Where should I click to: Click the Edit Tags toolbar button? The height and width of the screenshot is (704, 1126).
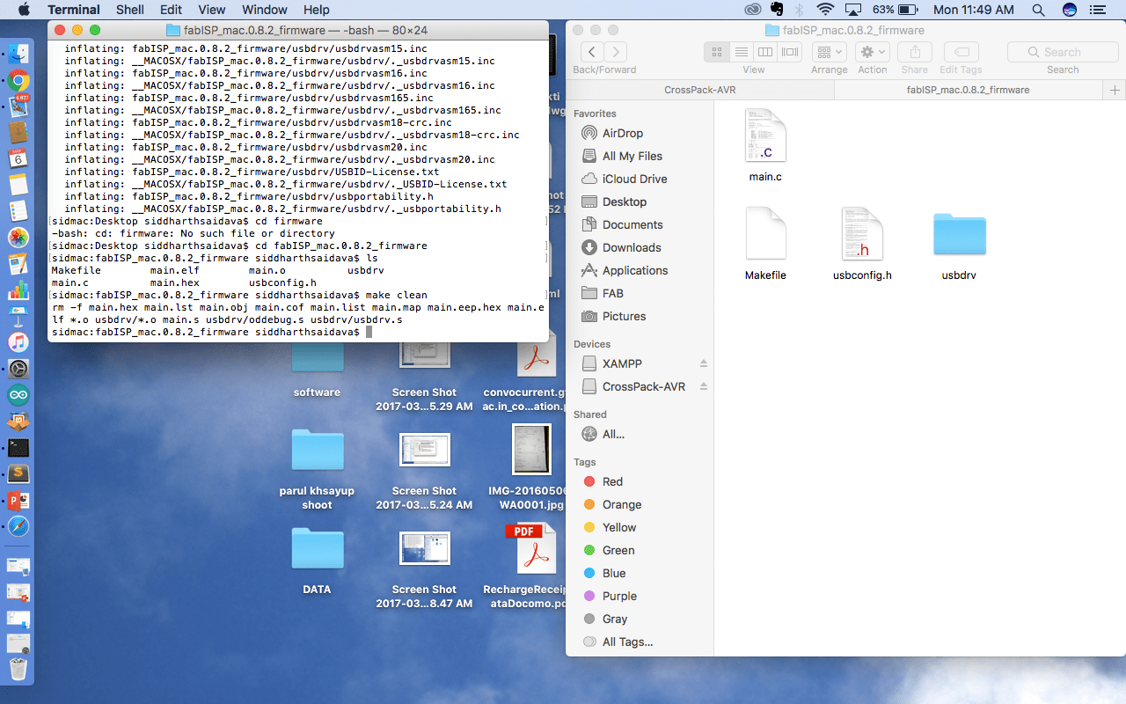961,52
